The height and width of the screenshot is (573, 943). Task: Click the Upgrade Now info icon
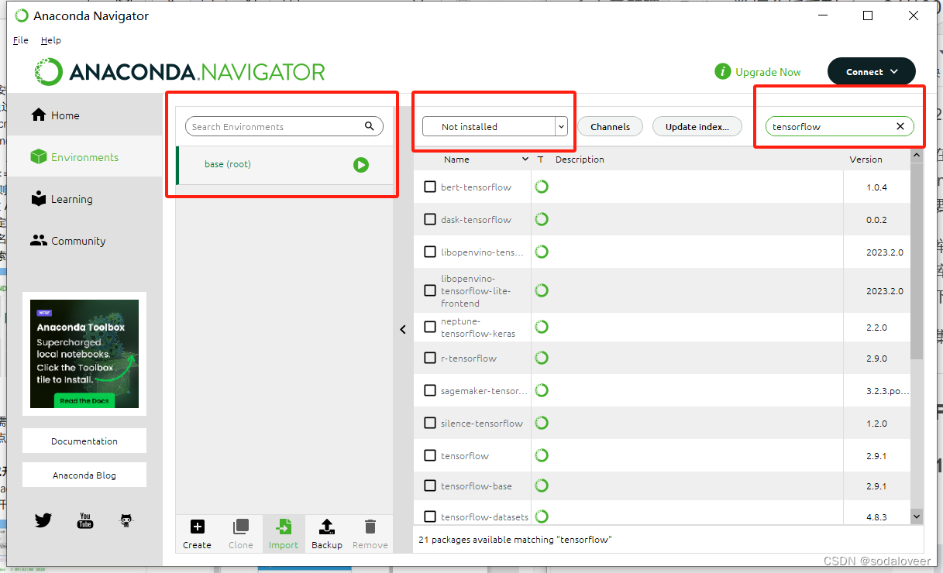723,72
